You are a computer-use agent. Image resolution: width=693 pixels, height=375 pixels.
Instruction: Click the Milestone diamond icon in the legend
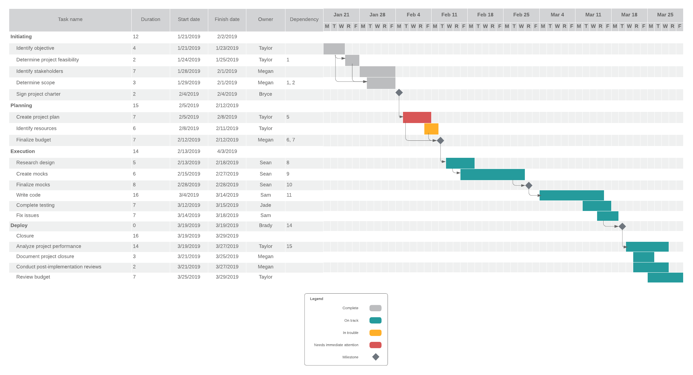(375, 357)
